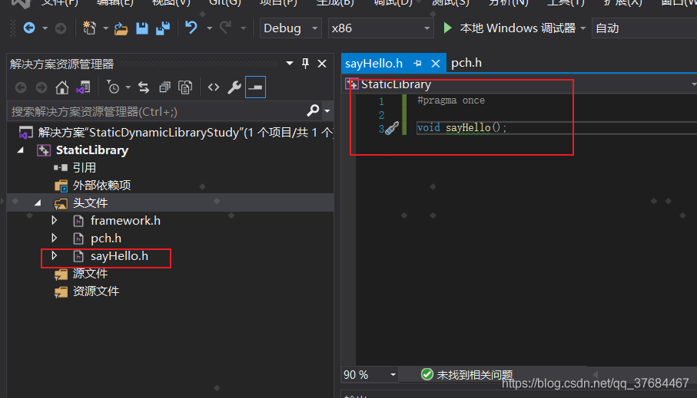This screenshot has width=697, height=398.
Task: Pin the sayHello.h tab
Action: pos(417,64)
